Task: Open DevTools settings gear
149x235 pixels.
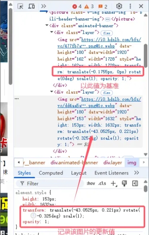Action: point(119,6)
